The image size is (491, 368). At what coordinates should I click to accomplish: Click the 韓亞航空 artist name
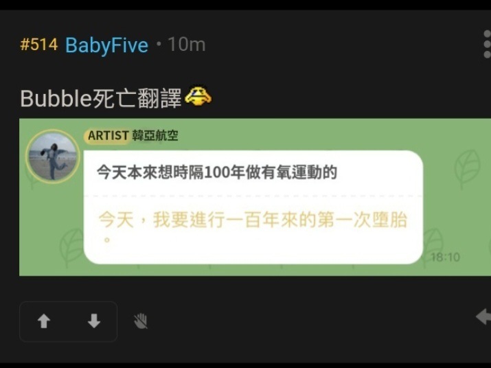(155, 136)
